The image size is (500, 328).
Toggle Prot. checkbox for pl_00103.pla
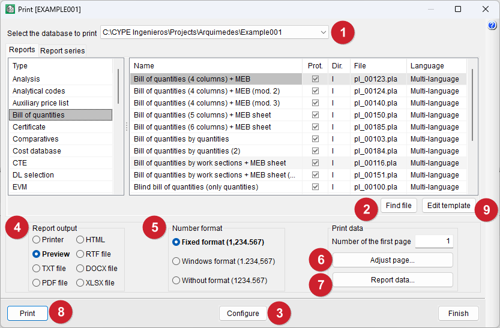pyautogui.click(x=315, y=139)
